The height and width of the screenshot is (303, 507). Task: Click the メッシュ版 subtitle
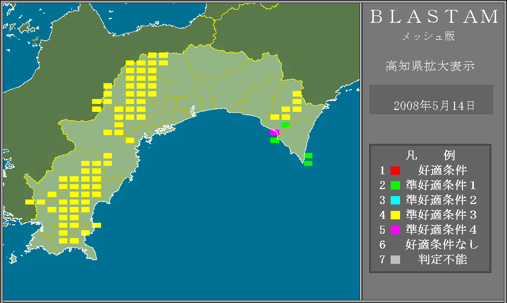pos(428,36)
